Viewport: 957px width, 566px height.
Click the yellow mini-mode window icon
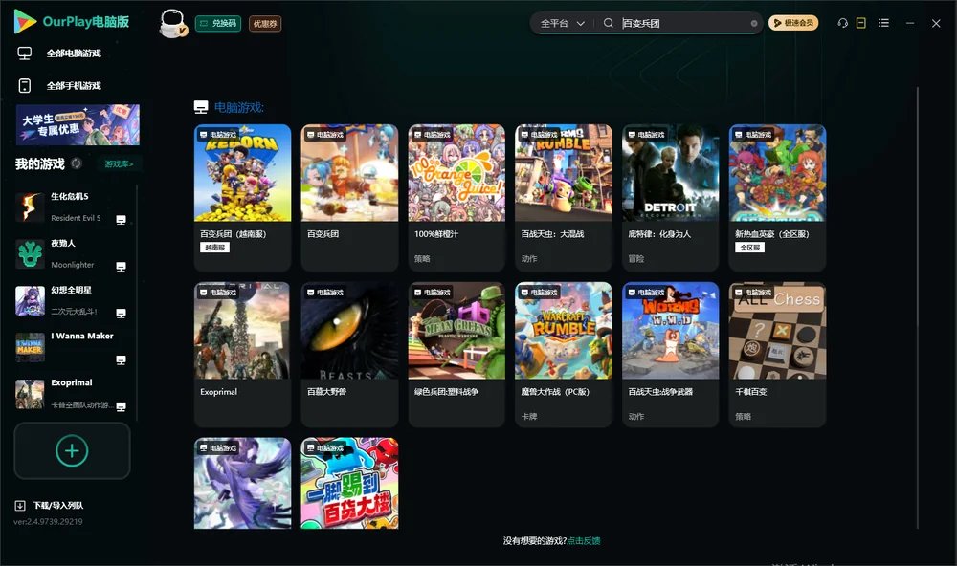tap(861, 23)
